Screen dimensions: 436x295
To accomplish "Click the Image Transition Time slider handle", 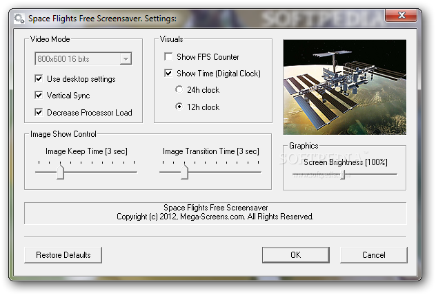I will click(x=184, y=172).
